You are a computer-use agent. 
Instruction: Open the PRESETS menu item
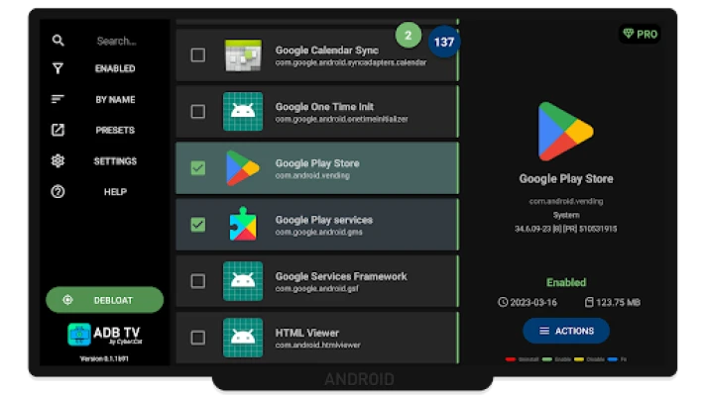(115, 130)
